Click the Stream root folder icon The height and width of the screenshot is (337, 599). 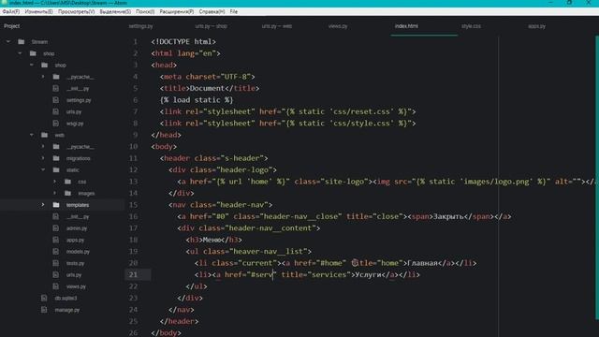point(22,41)
